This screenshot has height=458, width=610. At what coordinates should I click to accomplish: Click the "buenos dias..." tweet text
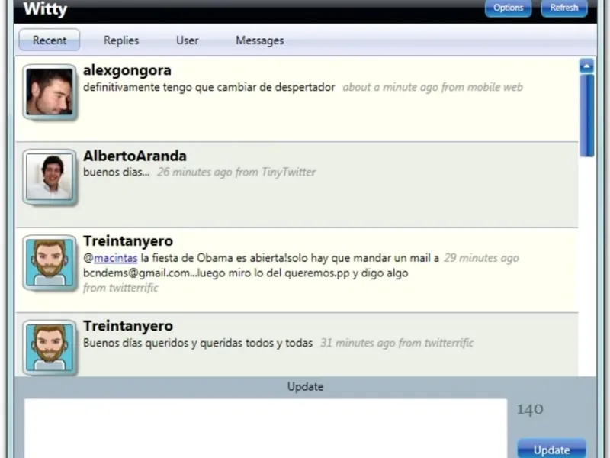(x=117, y=173)
